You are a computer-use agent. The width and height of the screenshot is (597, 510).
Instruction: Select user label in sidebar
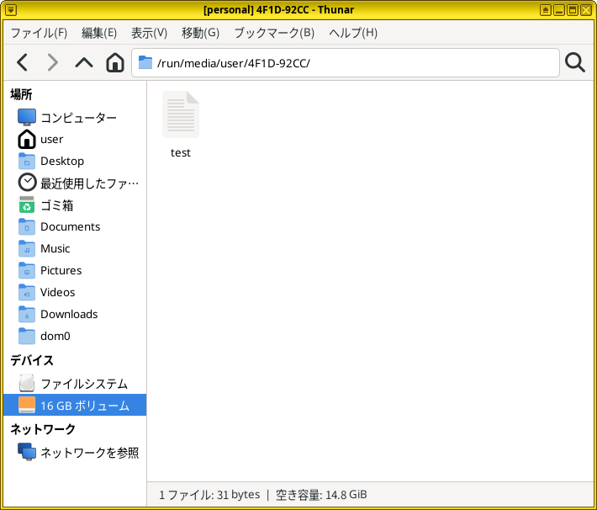[52, 140]
